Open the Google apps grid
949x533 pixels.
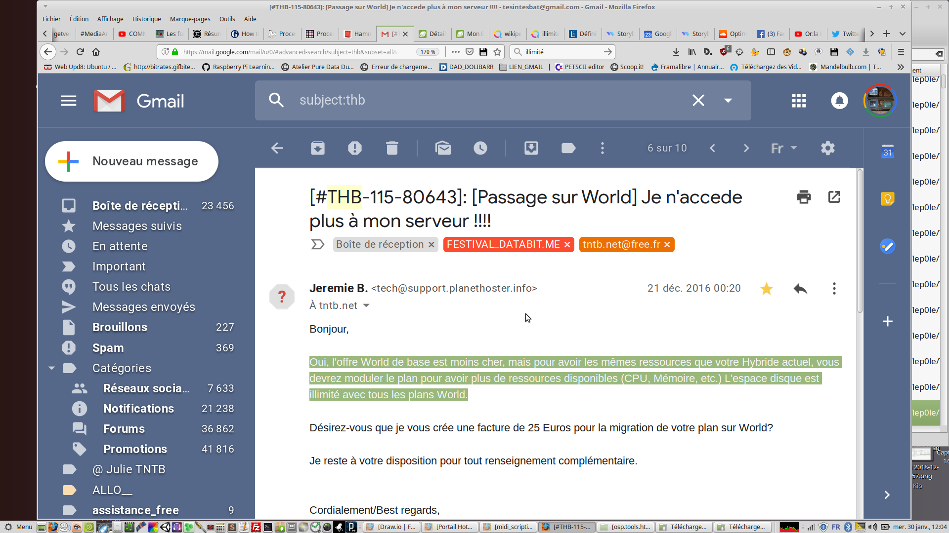[799, 101]
